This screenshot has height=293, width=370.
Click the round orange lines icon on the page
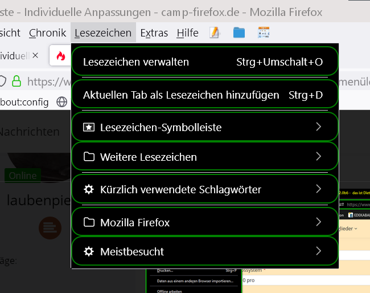pos(50,228)
